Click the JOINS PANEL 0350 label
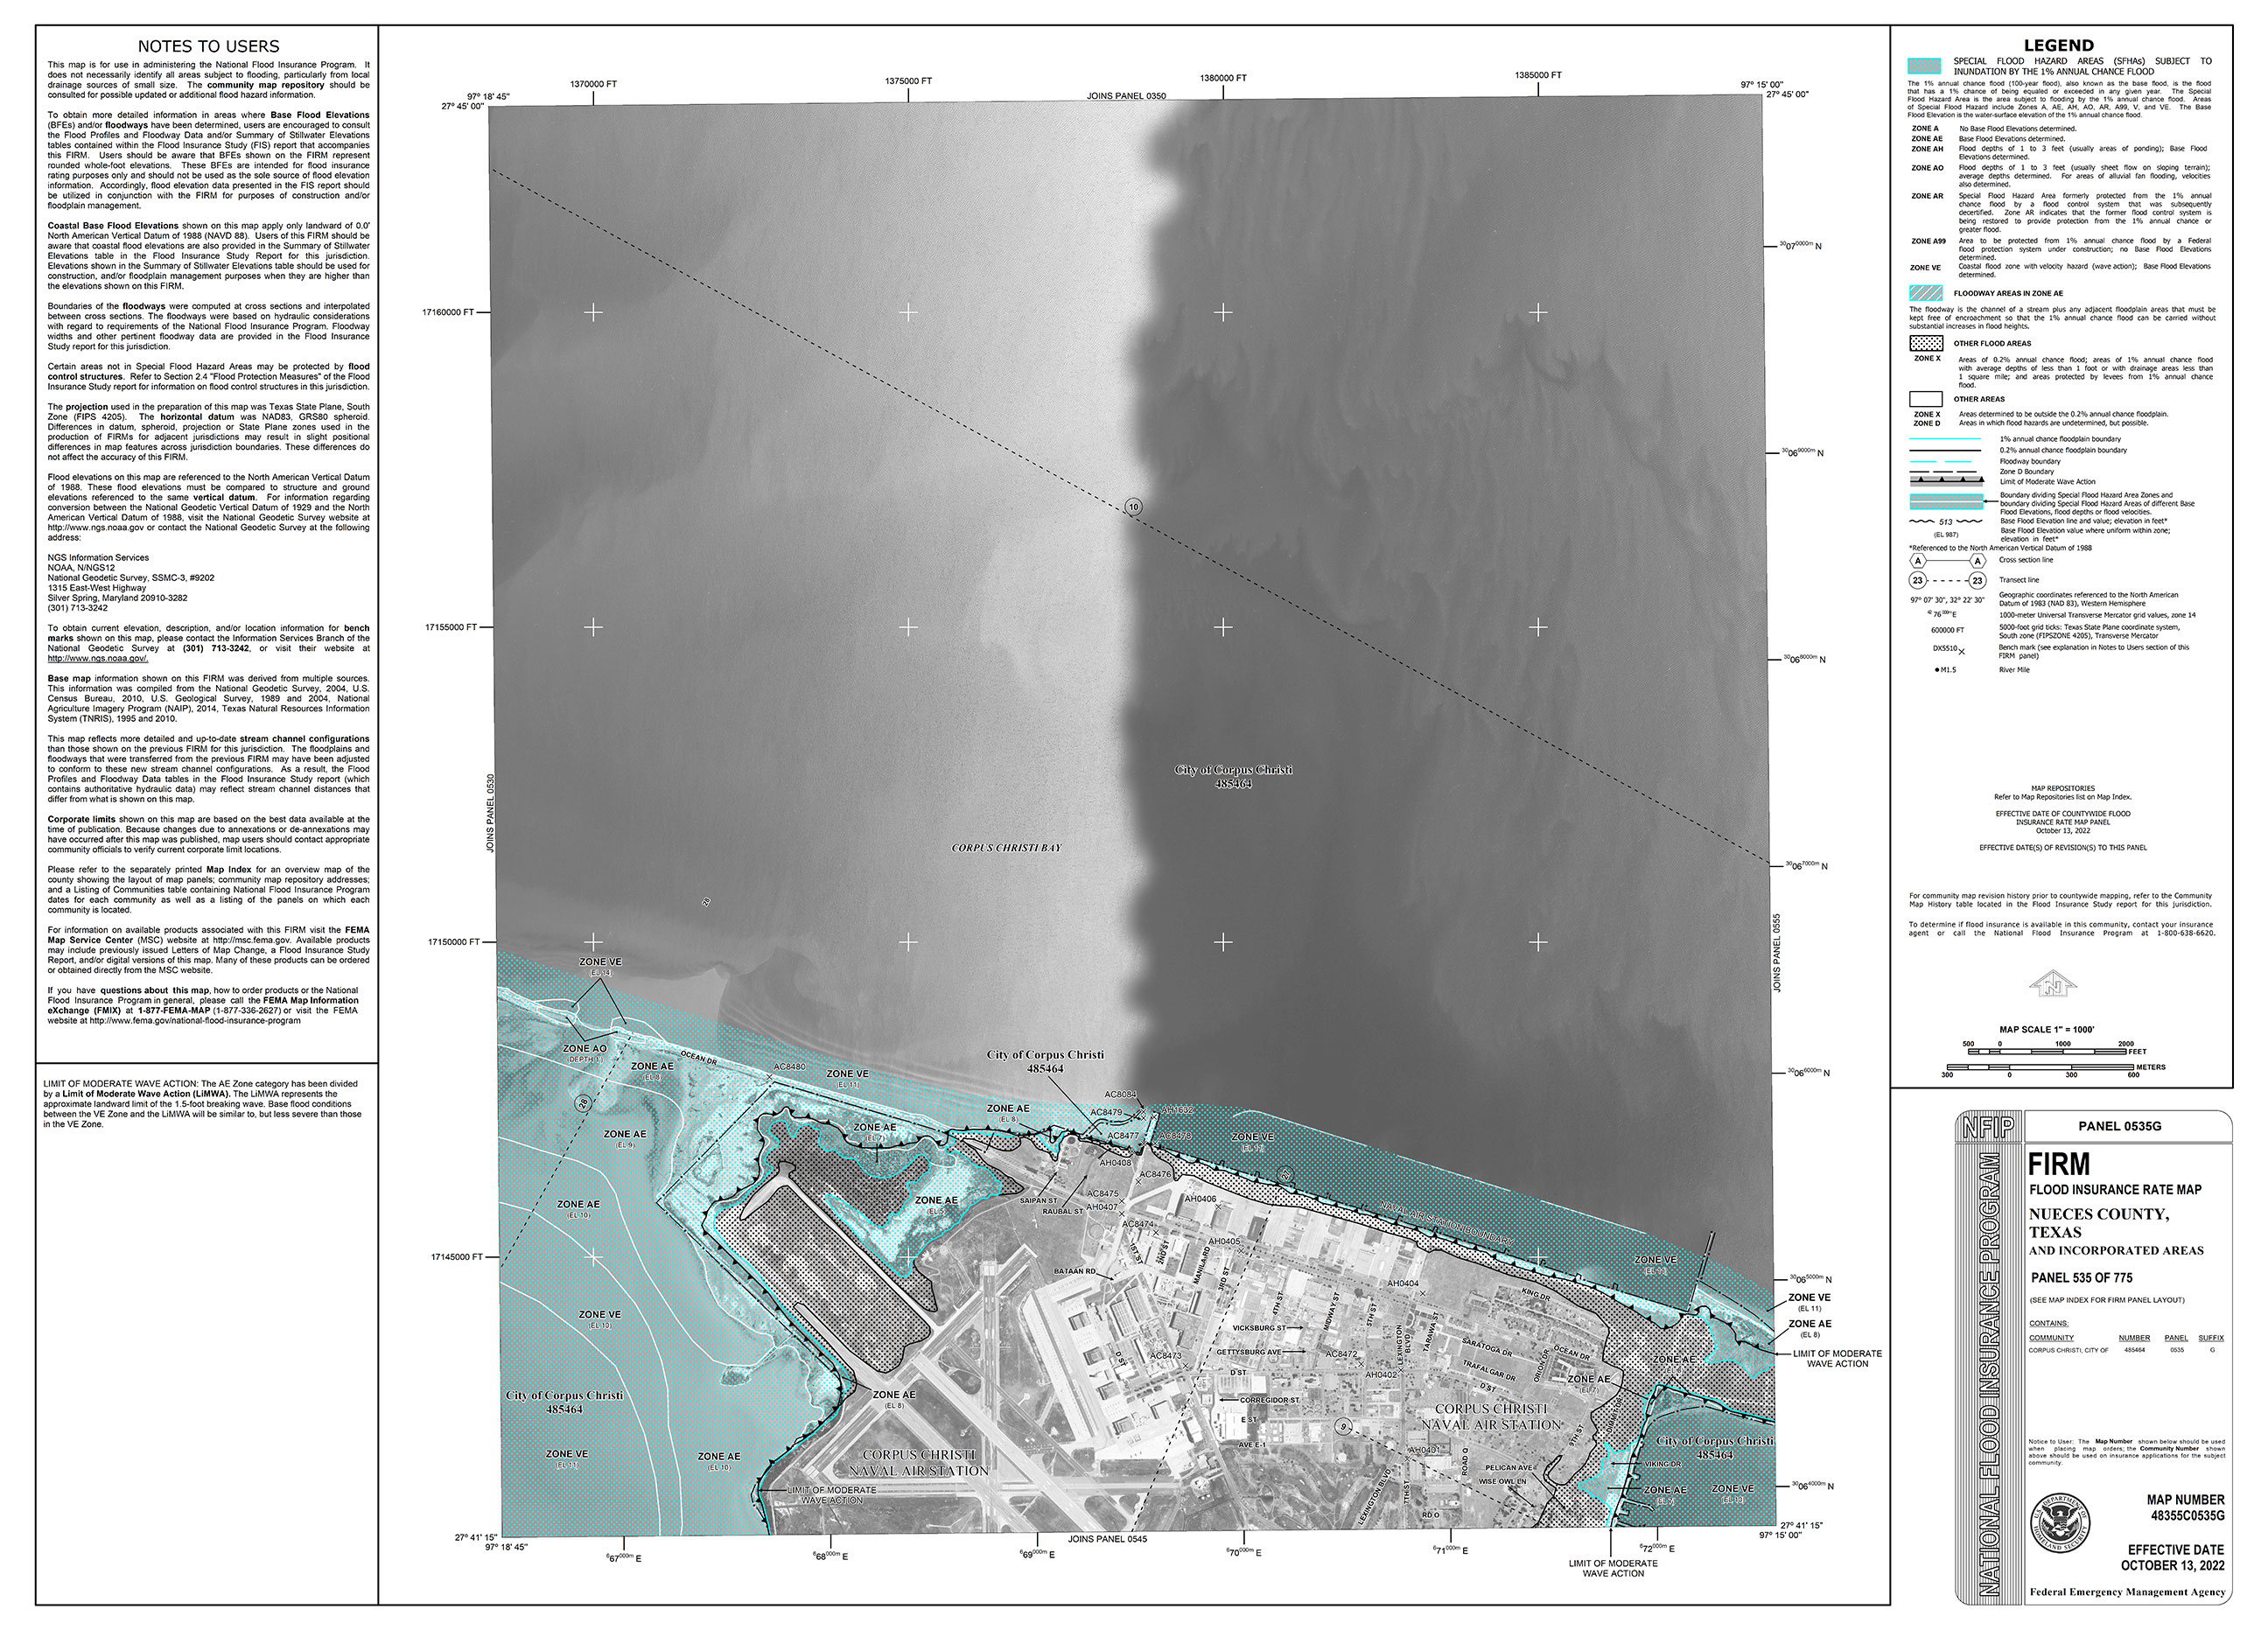 point(1126,96)
